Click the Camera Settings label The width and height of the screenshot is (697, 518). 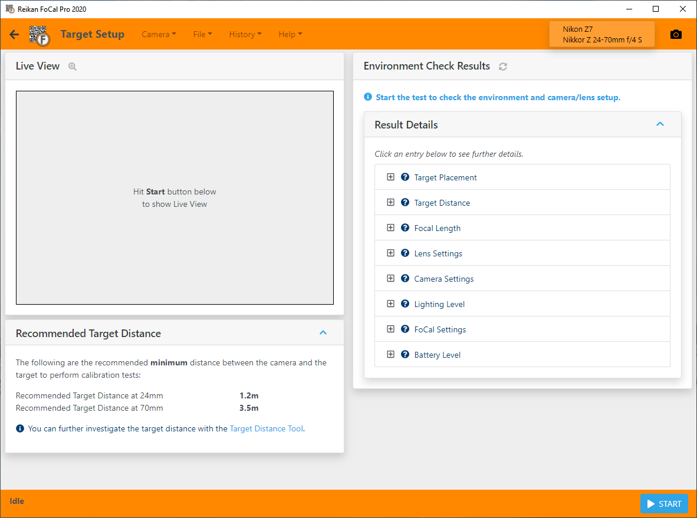pos(443,279)
